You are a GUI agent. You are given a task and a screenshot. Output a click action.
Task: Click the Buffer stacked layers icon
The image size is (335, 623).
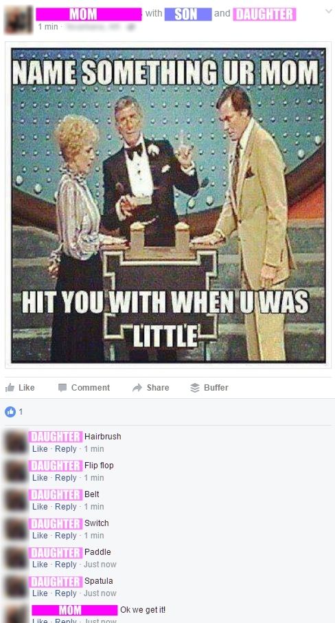point(195,388)
